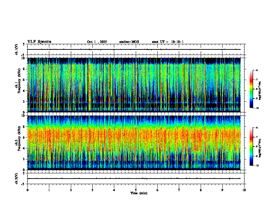The width and height of the screenshot is (275, 213).
Task: Click the ch.1 spectrogram panel
Action: [134, 85]
